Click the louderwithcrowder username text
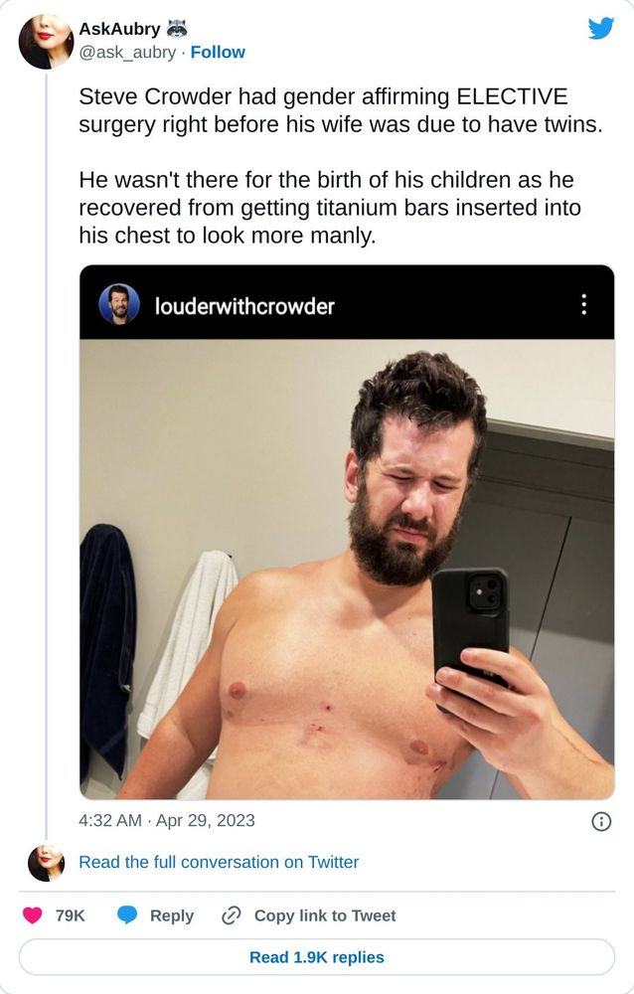Viewport: 634px width, 994px height. (x=244, y=306)
